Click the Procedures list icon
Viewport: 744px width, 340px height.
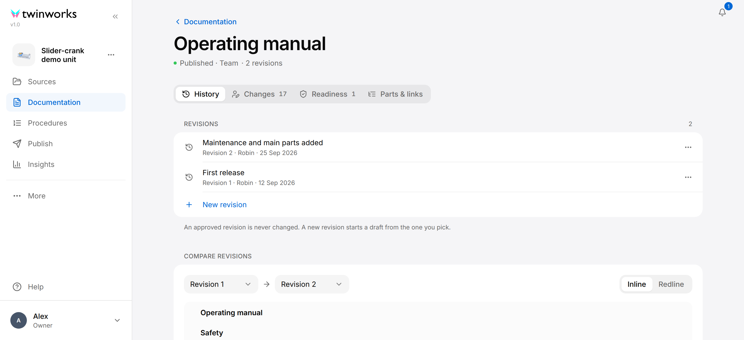pyautogui.click(x=17, y=123)
